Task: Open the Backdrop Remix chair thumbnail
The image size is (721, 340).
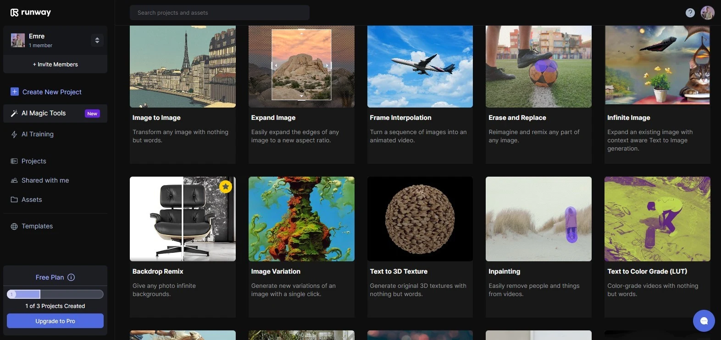Action: click(x=183, y=219)
